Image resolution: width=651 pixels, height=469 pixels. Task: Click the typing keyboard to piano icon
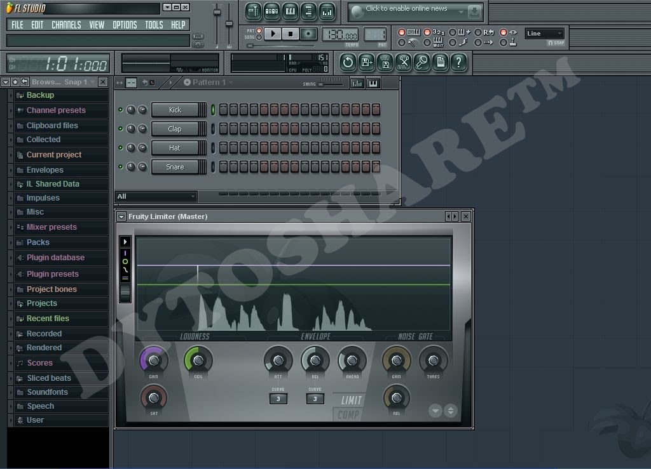coord(413,32)
